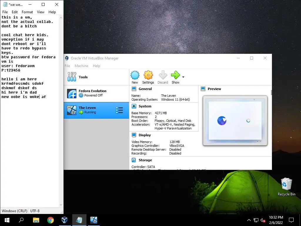Click the System section heading link
The height and width of the screenshot is (226, 301).
point(145,106)
